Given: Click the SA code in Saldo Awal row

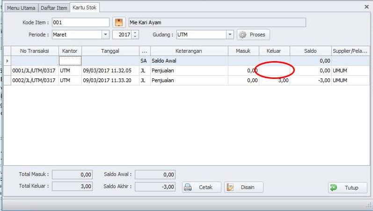Looking at the screenshot, I should point(143,61).
